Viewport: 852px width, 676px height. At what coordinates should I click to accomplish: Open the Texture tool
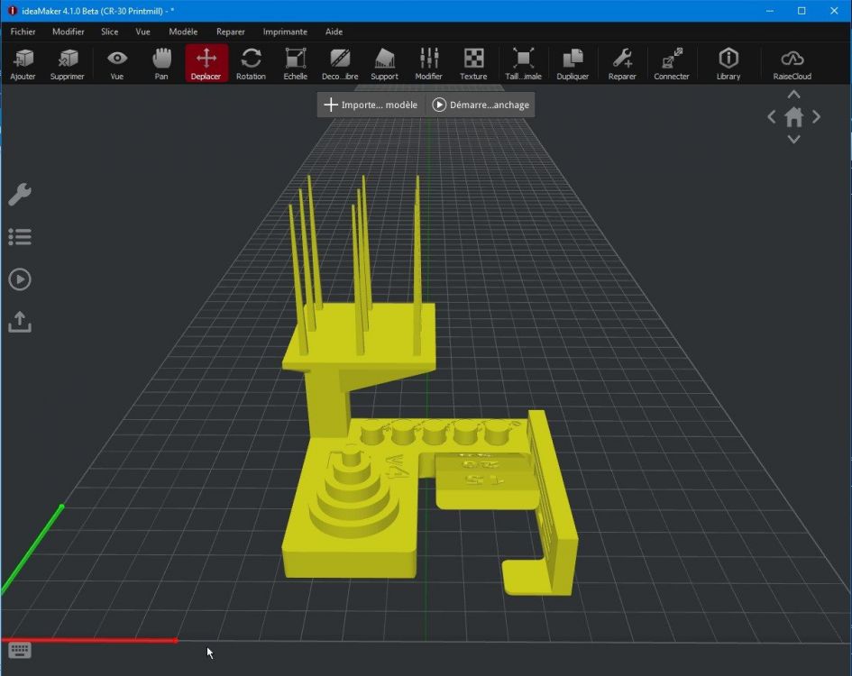pyautogui.click(x=473, y=63)
